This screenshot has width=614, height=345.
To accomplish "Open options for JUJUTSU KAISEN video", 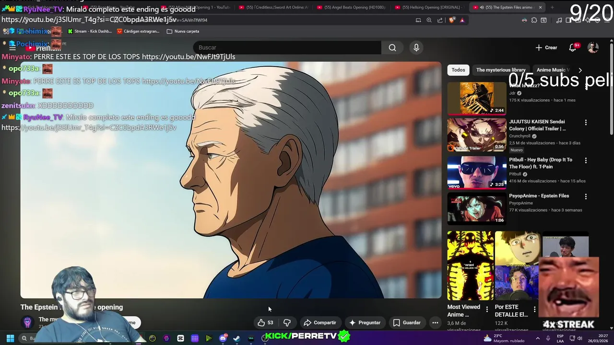I will pos(586,123).
